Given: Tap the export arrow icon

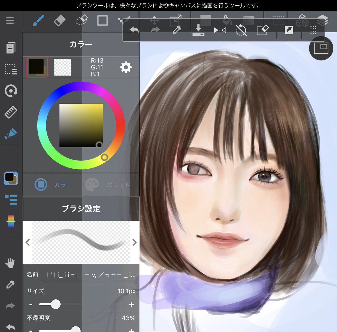Looking at the screenshot, I should [289, 30].
